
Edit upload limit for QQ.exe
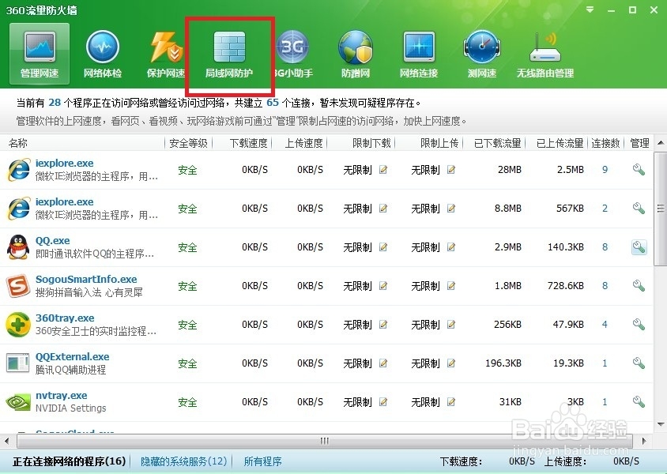click(x=451, y=247)
